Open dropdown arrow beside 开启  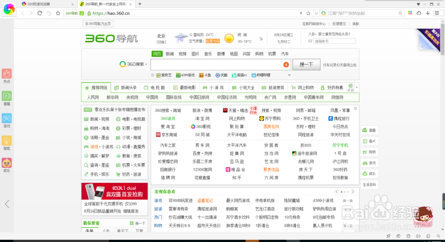[x=357, y=88]
